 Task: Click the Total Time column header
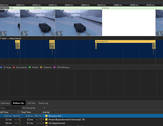31,112
